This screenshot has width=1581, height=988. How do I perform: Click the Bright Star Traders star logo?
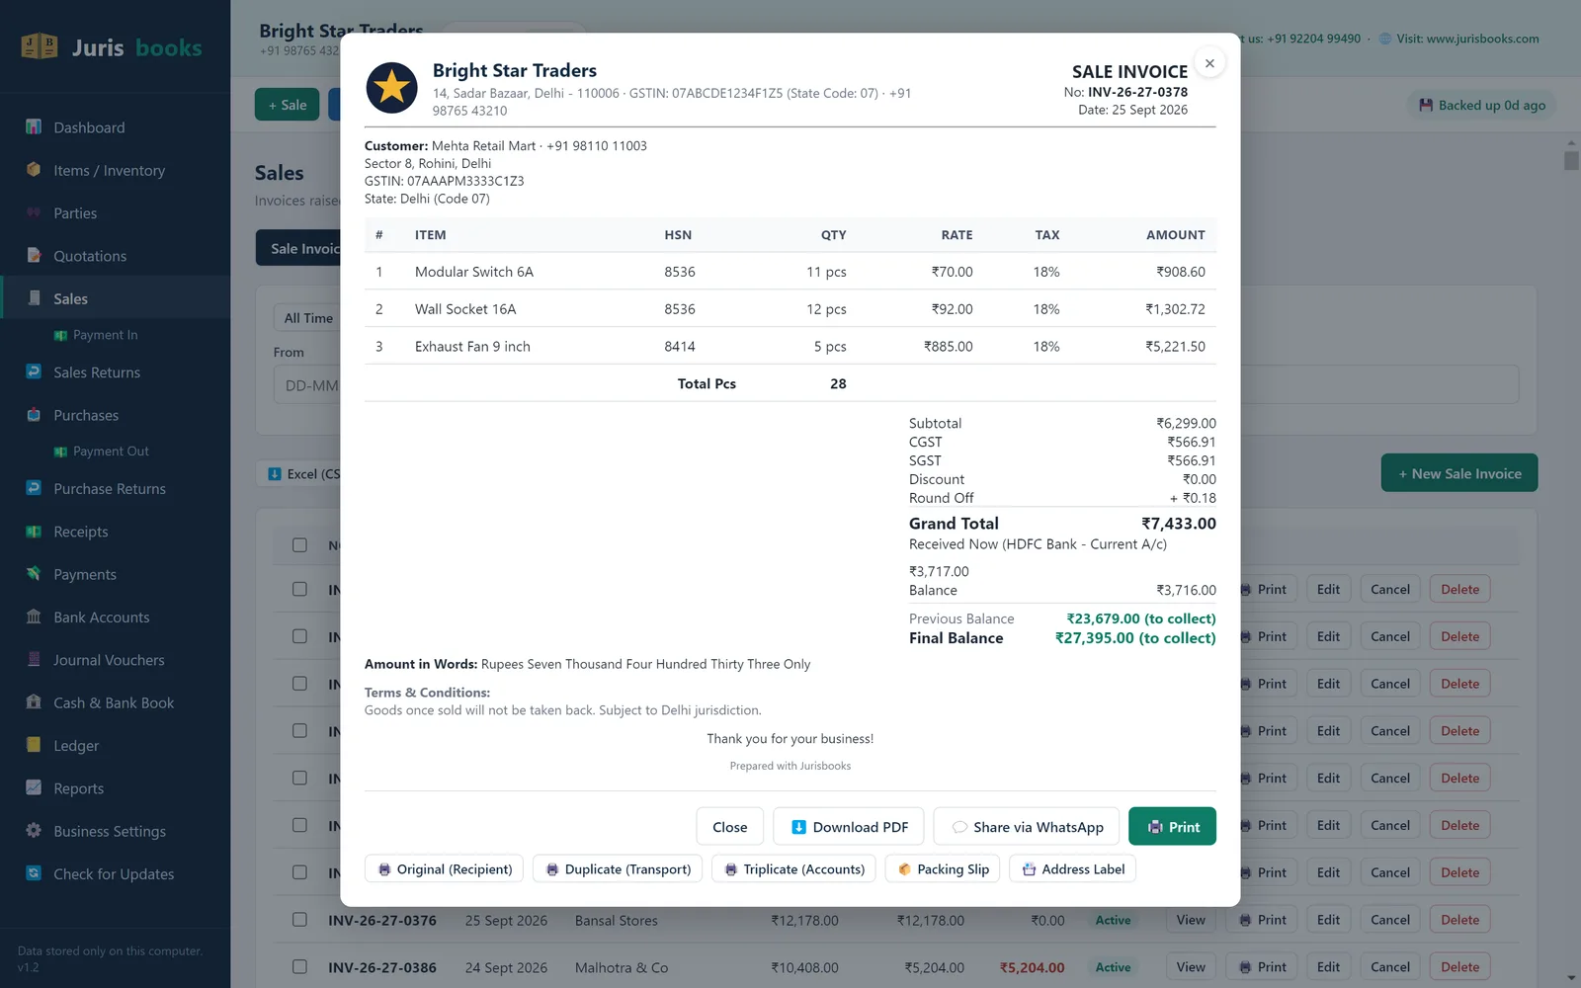[391, 88]
